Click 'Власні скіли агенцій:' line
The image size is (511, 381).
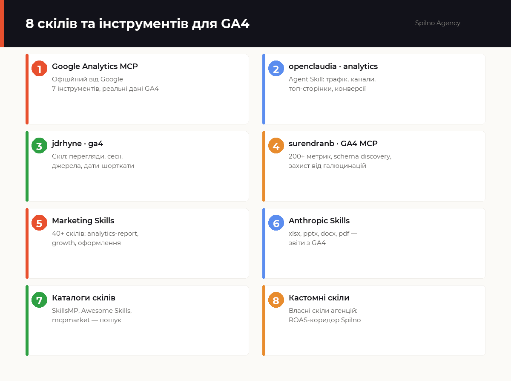click(323, 311)
